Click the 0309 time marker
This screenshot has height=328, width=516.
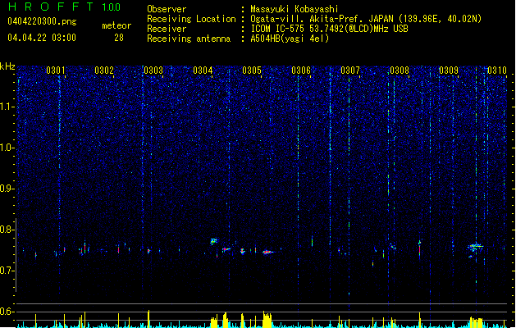[x=449, y=71]
